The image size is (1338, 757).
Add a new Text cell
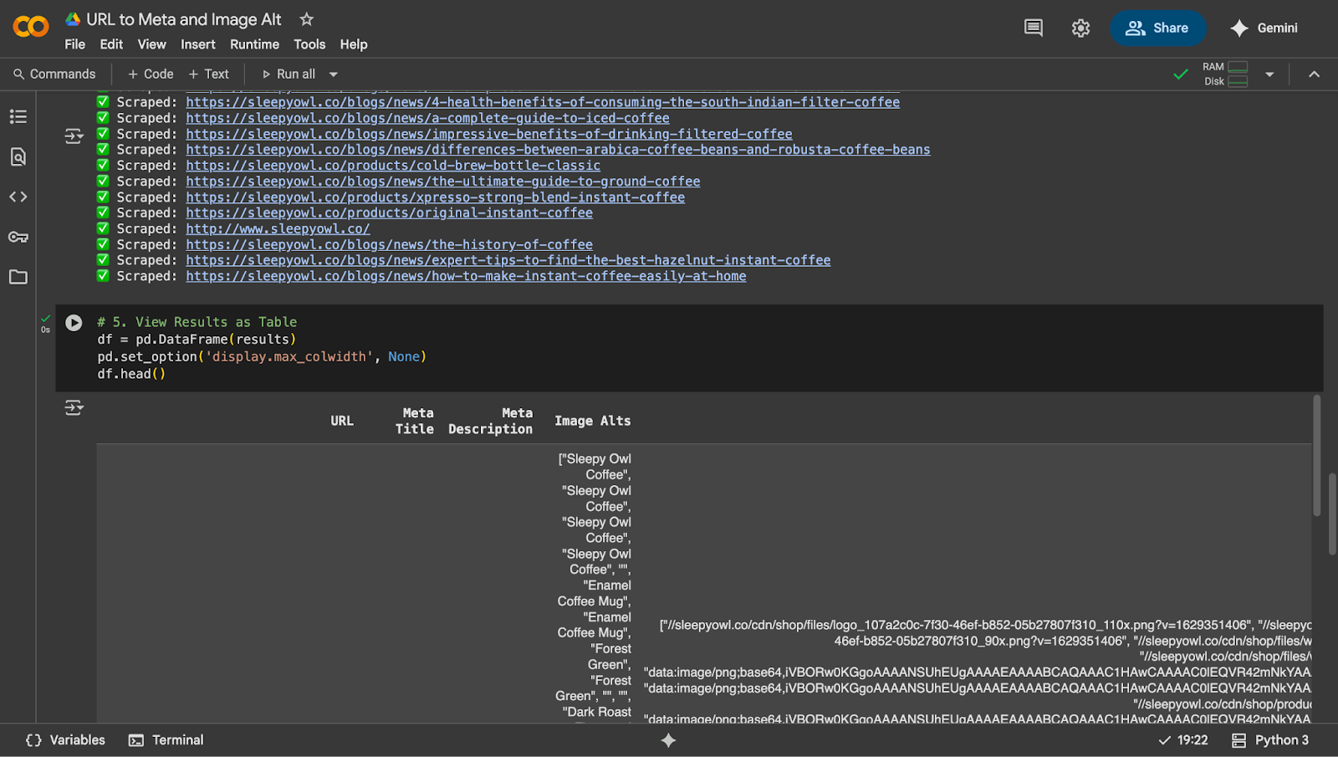click(208, 74)
